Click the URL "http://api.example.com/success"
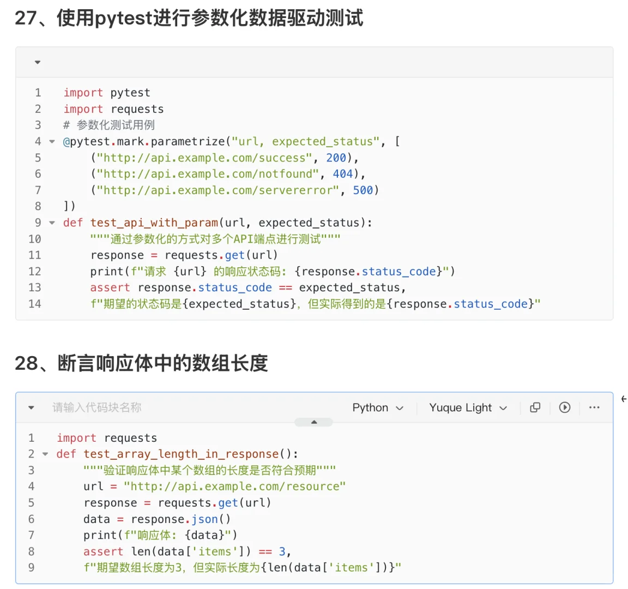 tap(204, 158)
